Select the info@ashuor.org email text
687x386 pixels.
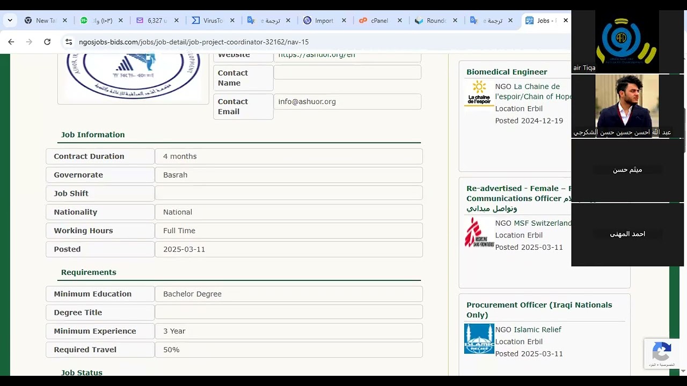tap(307, 101)
